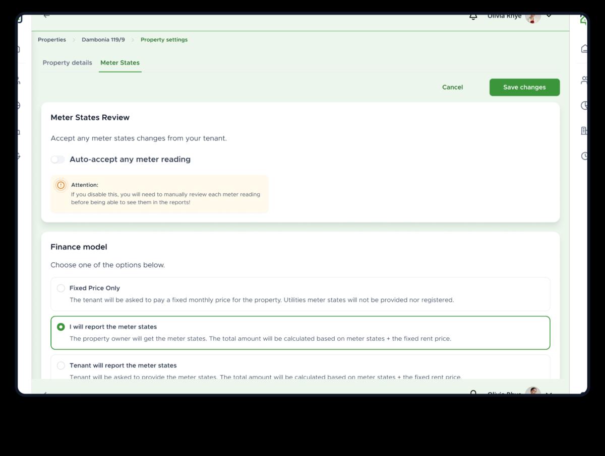Open the notifications bell icon

pos(473,17)
